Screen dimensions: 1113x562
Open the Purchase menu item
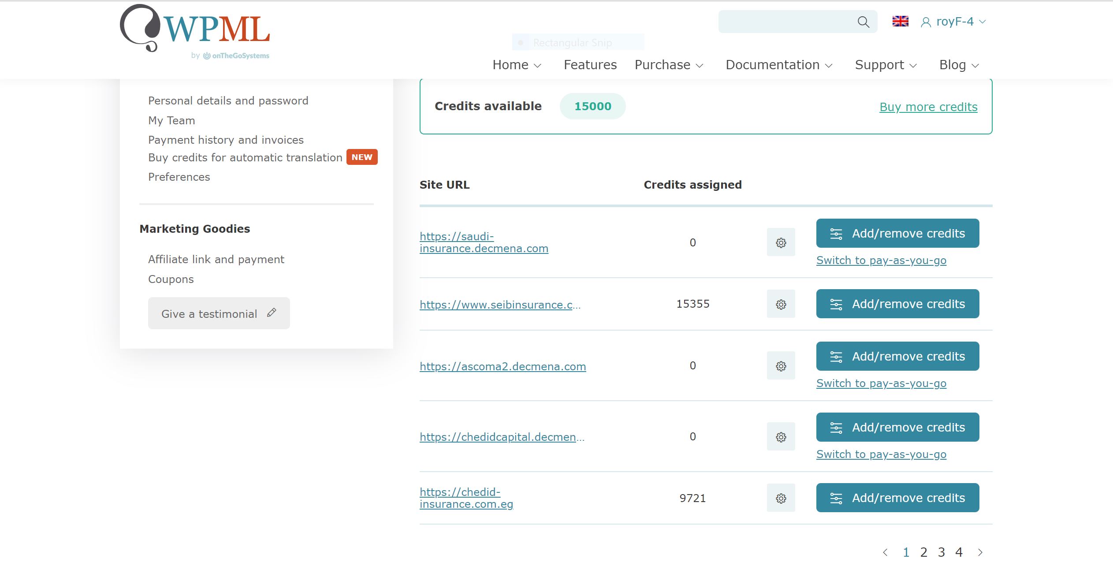(x=663, y=65)
